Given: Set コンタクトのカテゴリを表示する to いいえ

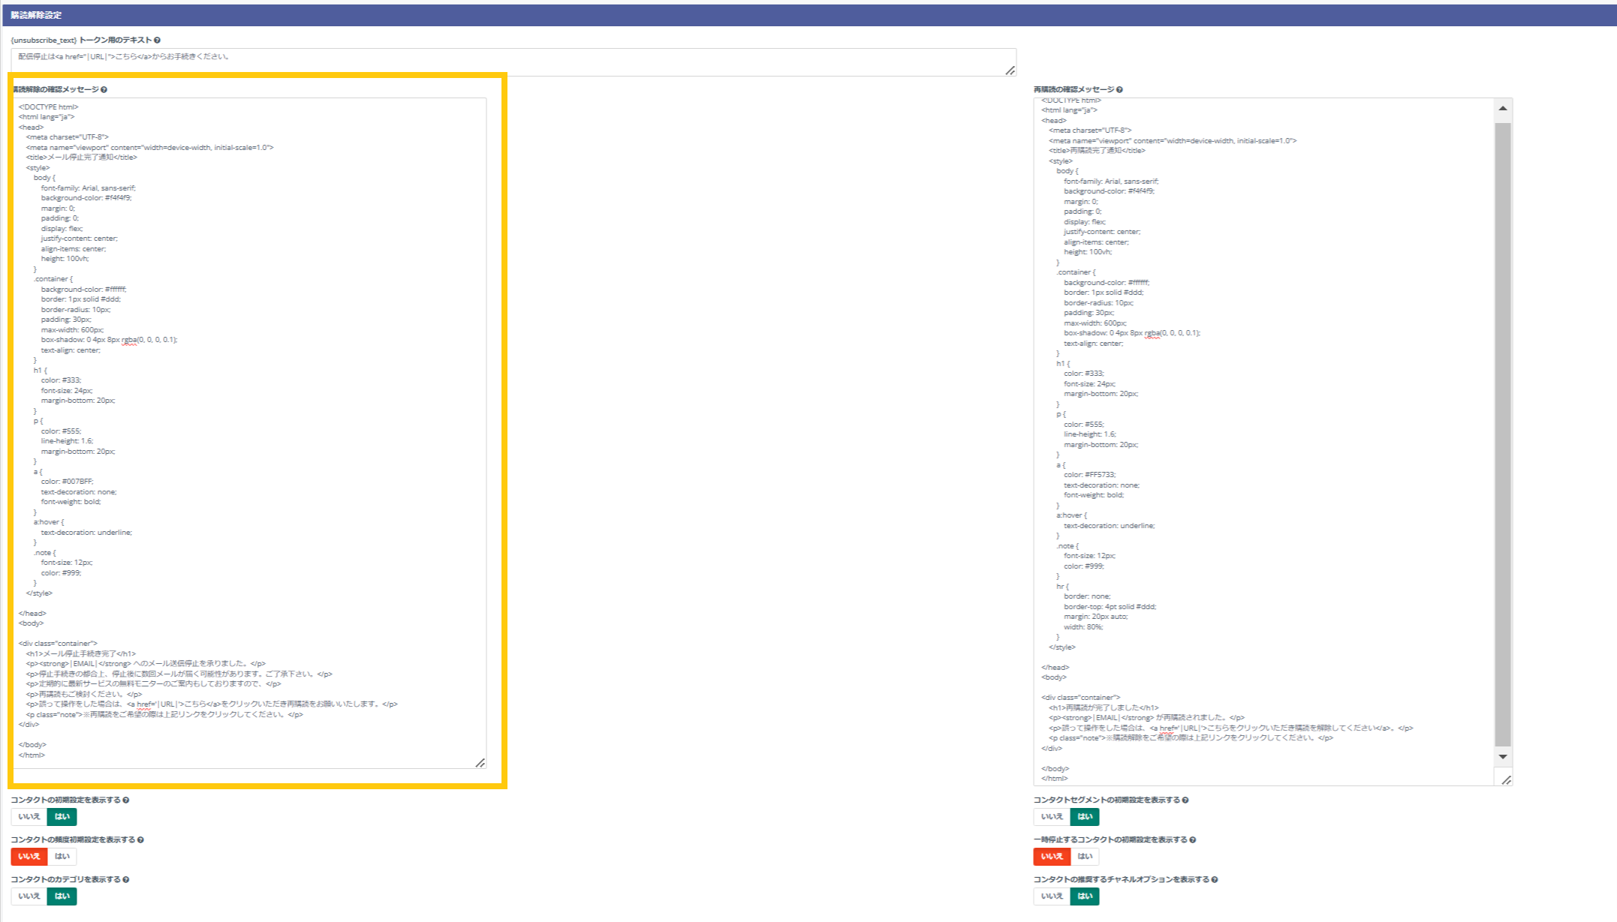Looking at the screenshot, I should (x=29, y=896).
